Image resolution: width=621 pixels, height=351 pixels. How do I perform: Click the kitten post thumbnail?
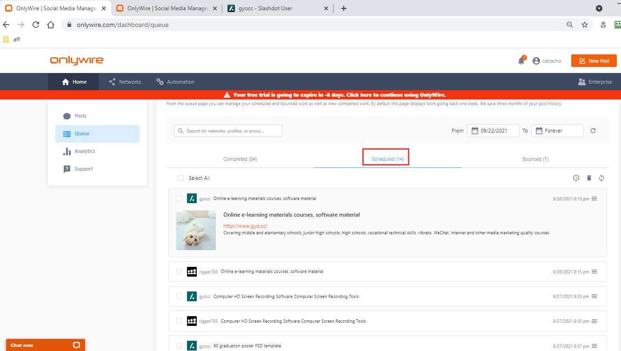[196, 230]
